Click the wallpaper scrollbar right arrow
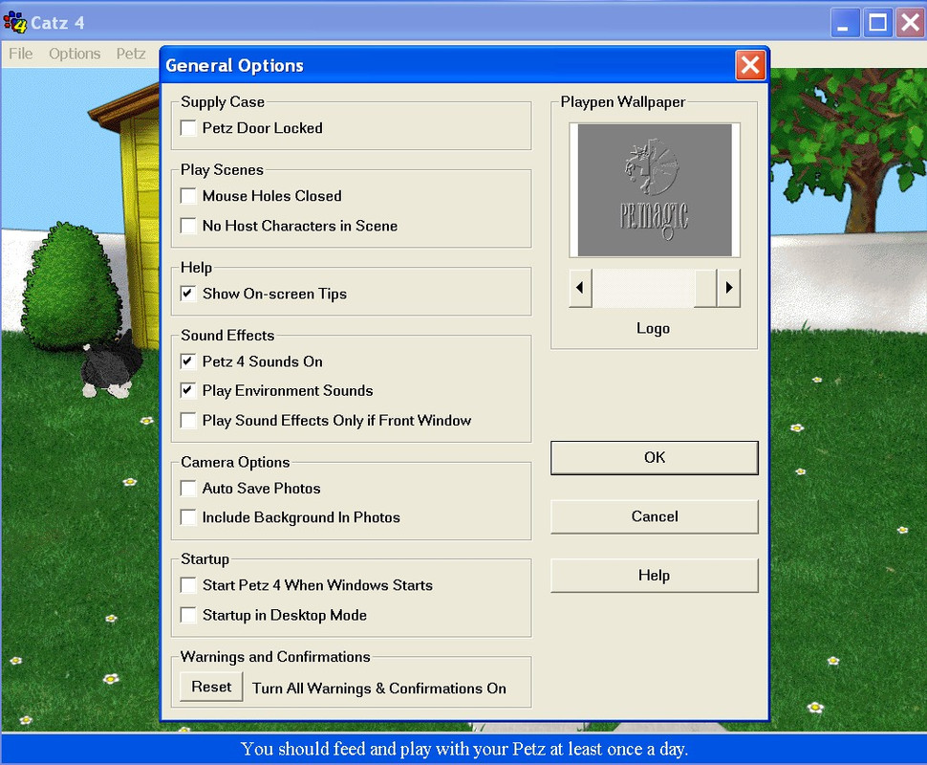This screenshot has width=927, height=765. [729, 288]
